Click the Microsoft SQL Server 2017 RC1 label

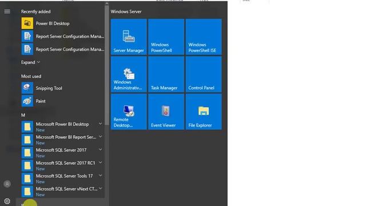coord(65,163)
